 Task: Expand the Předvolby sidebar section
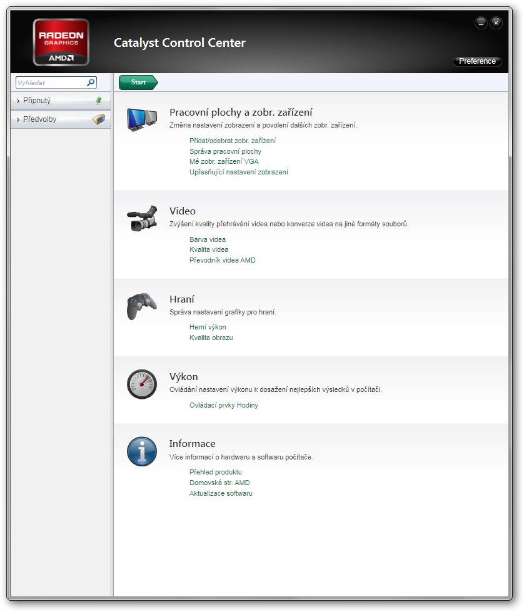[40, 119]
